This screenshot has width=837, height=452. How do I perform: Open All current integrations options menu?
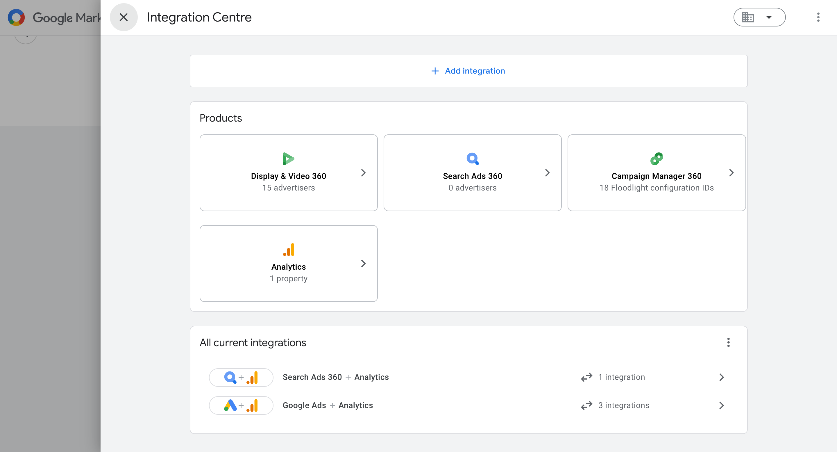tap(728, 342)
